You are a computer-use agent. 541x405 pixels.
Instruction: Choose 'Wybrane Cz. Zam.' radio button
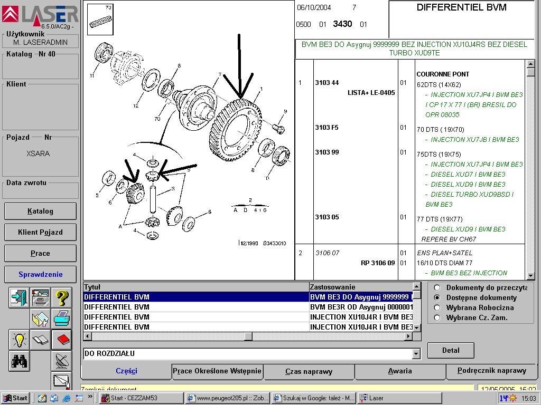point(437,317)
